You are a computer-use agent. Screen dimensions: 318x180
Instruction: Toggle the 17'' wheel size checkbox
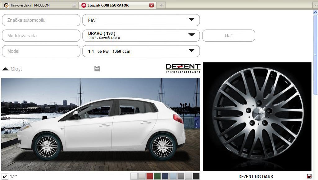(5, 176)
